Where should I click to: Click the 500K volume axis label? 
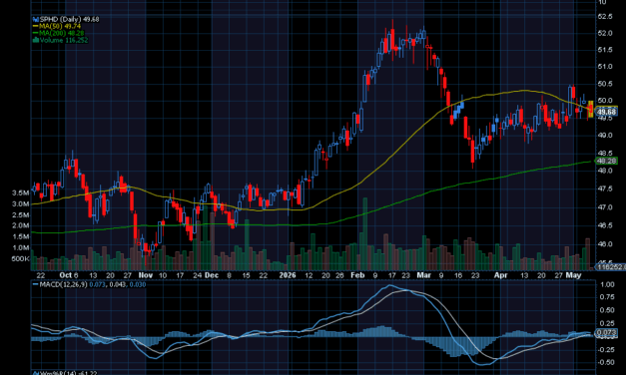coord(20,259)
